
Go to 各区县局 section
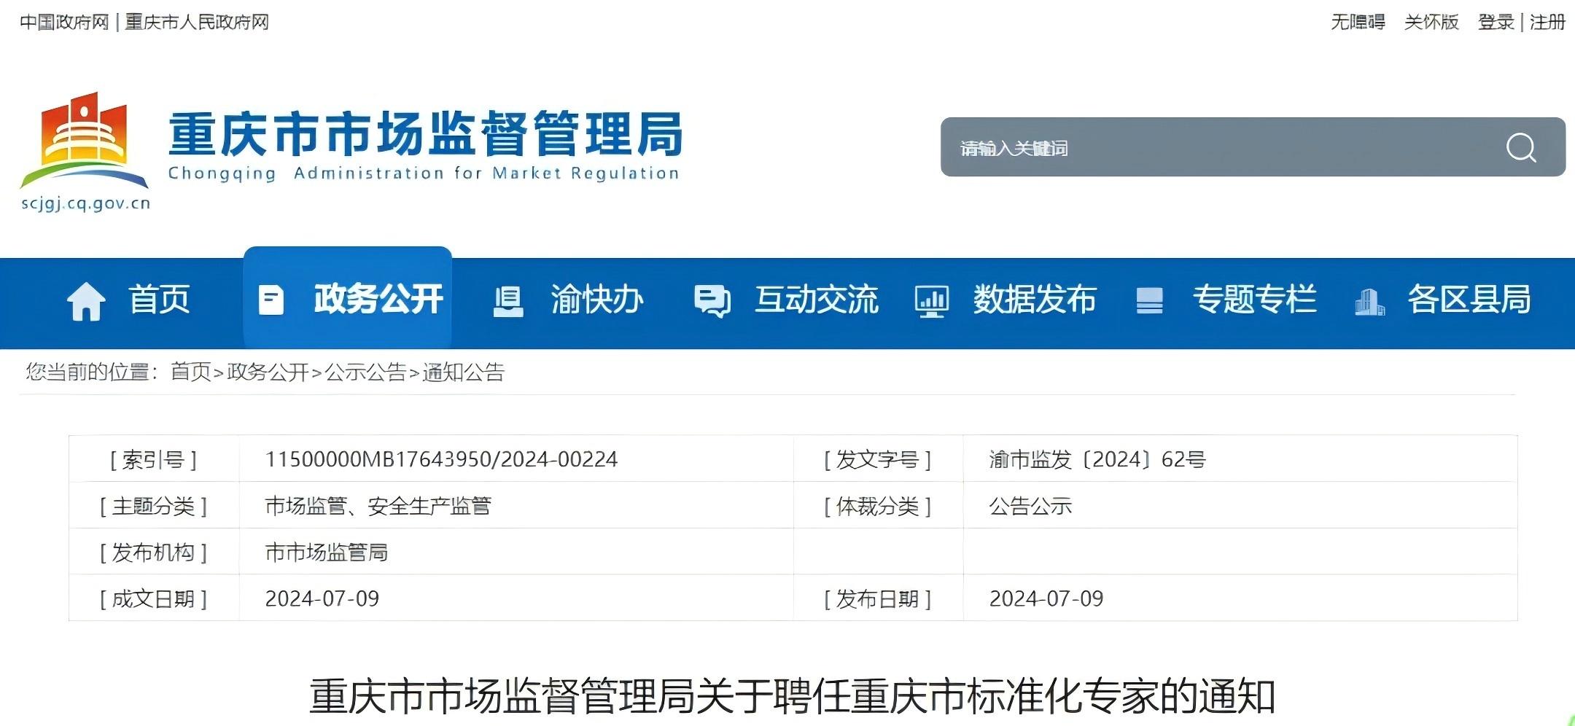[1469, 300]
